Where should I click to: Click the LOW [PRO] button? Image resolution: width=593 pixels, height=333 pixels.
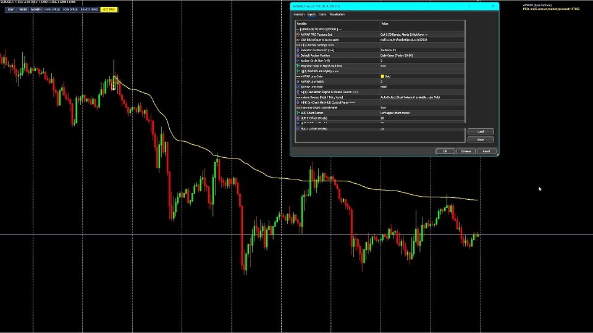70,9
